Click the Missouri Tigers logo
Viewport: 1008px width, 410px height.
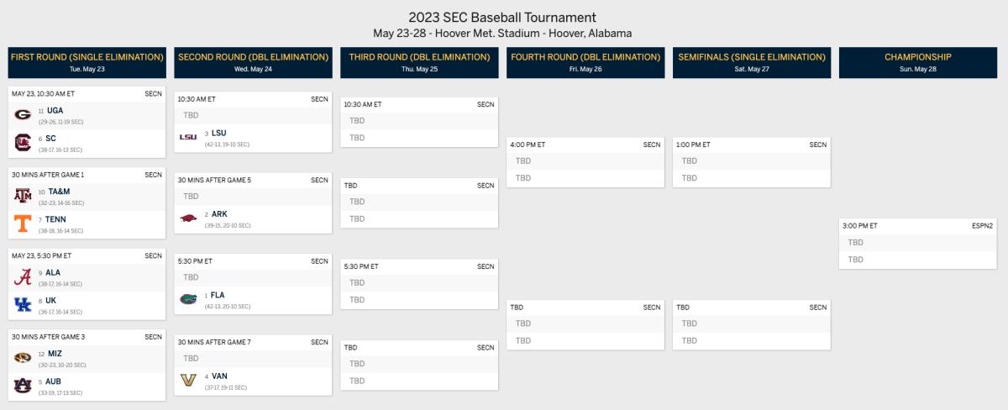23,358
